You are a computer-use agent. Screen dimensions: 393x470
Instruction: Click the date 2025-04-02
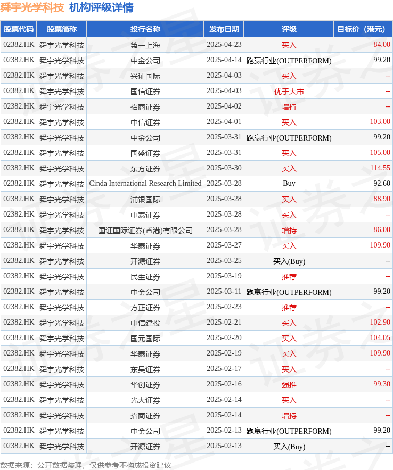pyautogui.click(x=224, y=106)
